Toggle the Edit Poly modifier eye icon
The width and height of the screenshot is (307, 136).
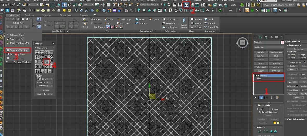(x=255, y=75)
